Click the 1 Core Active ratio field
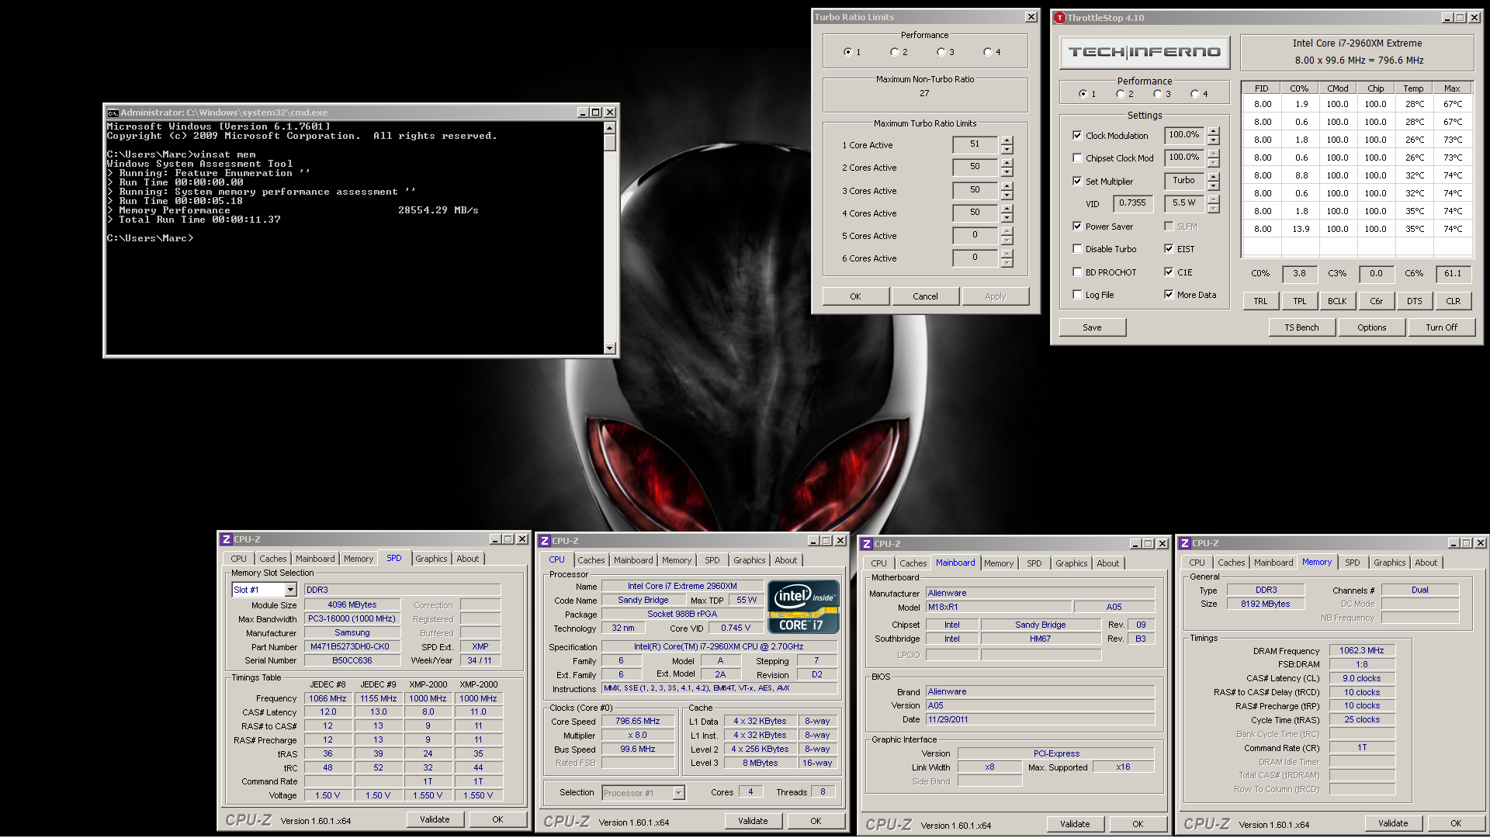This screenshot has width=1490, height=838. [975, 144]
